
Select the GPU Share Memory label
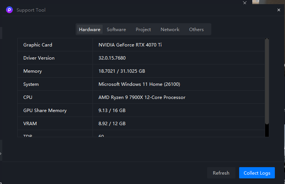[45, 111]
